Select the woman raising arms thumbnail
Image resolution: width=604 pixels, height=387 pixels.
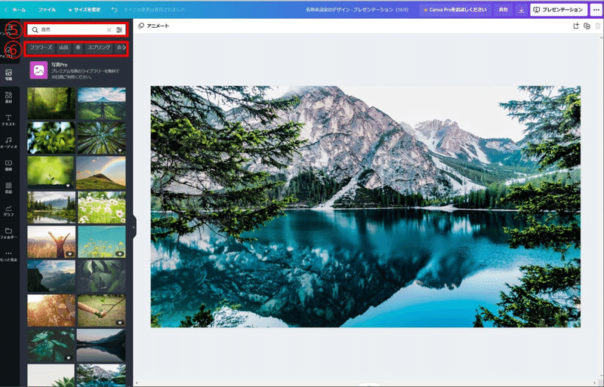[x=51, y=242]
